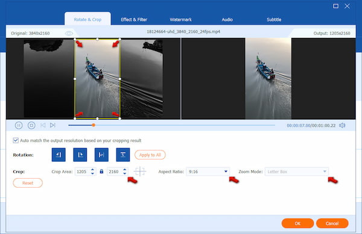The width and height of the screenshot is (362, 234).
Task: Click the center crop area cross icon
Action: pos(140,171)
